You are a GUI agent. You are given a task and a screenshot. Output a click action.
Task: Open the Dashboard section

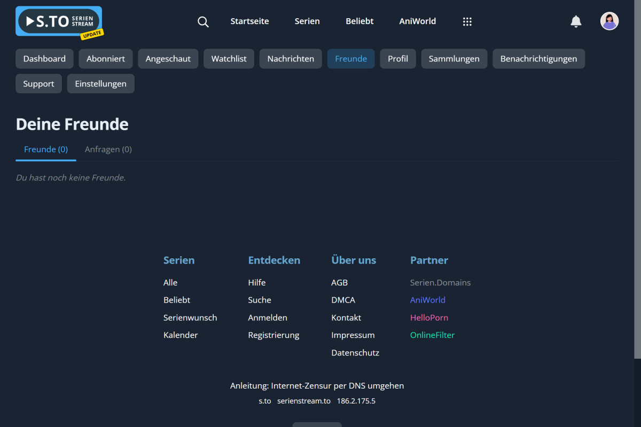pos(44,59)
